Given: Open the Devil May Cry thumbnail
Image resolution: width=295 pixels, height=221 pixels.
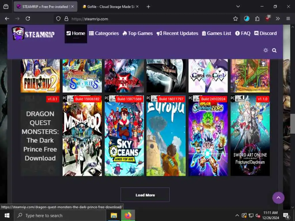Looking at the screenshot, I should 124,76.
